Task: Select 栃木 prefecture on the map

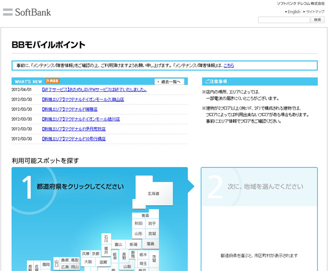Action: tap(143, 255)
